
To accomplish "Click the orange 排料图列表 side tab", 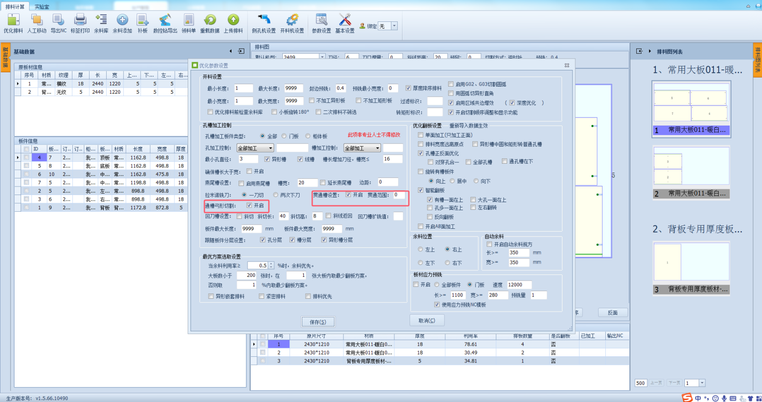I will 757,60.
